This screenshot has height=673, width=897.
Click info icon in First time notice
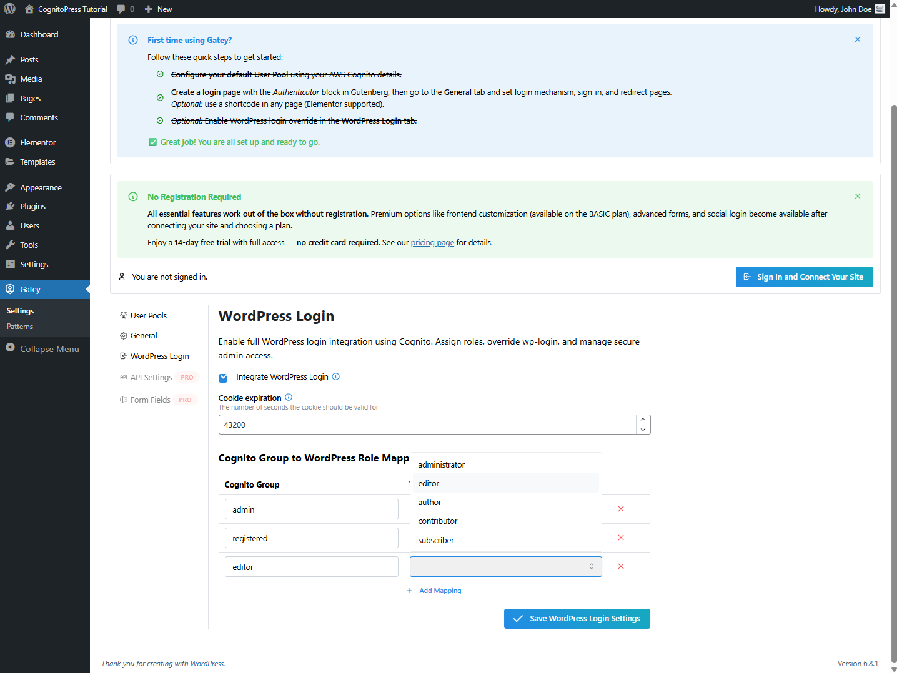pos(133,40)
